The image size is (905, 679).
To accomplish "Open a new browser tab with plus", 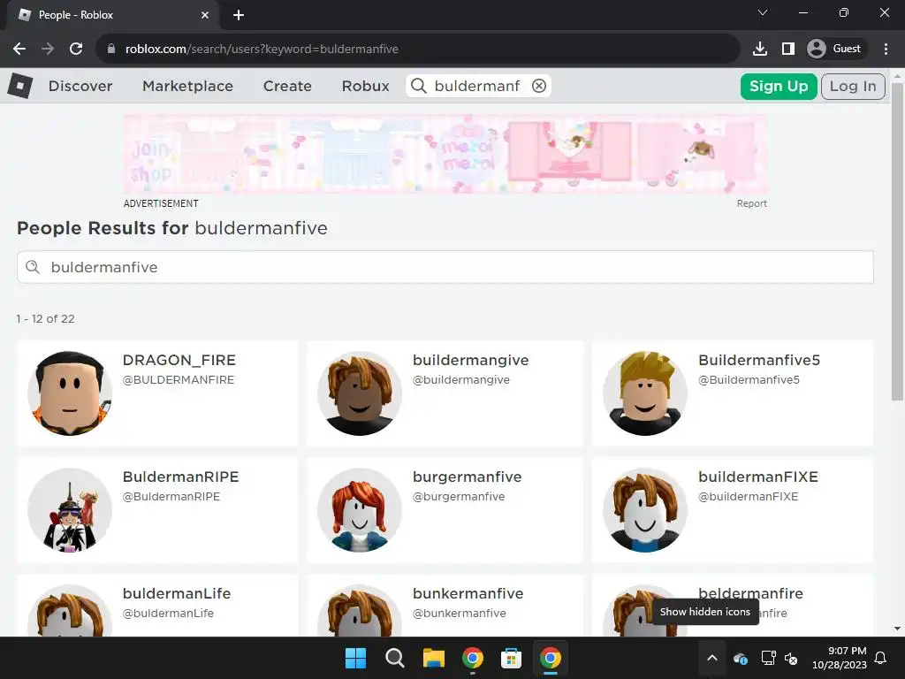I will (x=239, y=15).
